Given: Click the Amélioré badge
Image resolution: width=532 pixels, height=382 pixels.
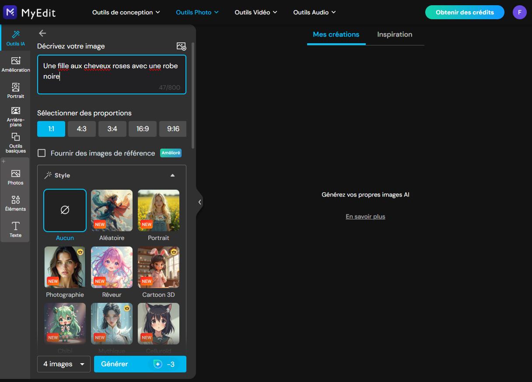Looking at the screenshot, I should point(170,153).
